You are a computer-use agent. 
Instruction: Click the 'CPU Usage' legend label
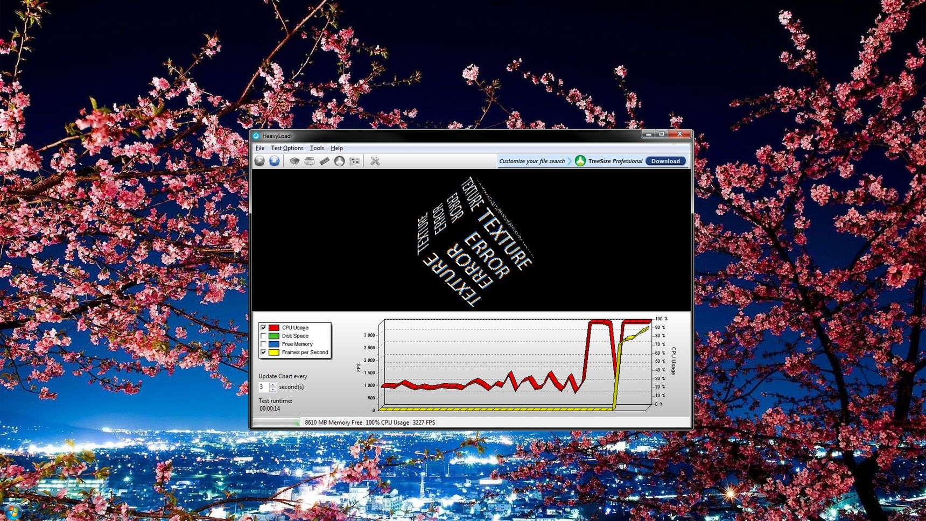click(x=295, y=328)
